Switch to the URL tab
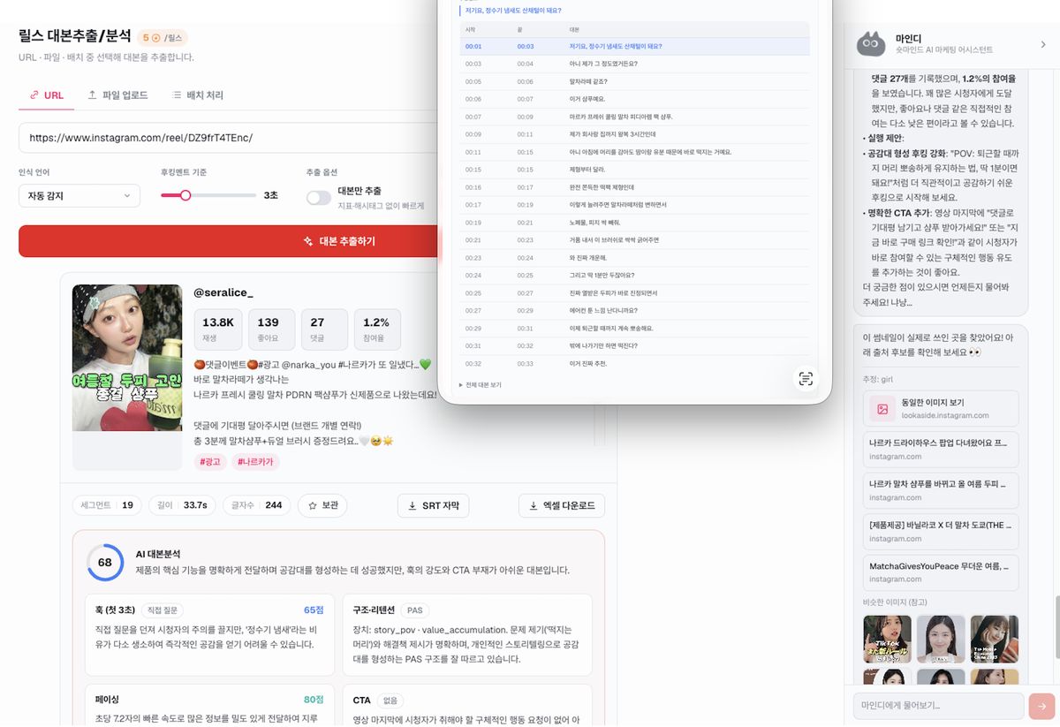This screenshot has width=1060, height=727. click(x=47, y=95)
